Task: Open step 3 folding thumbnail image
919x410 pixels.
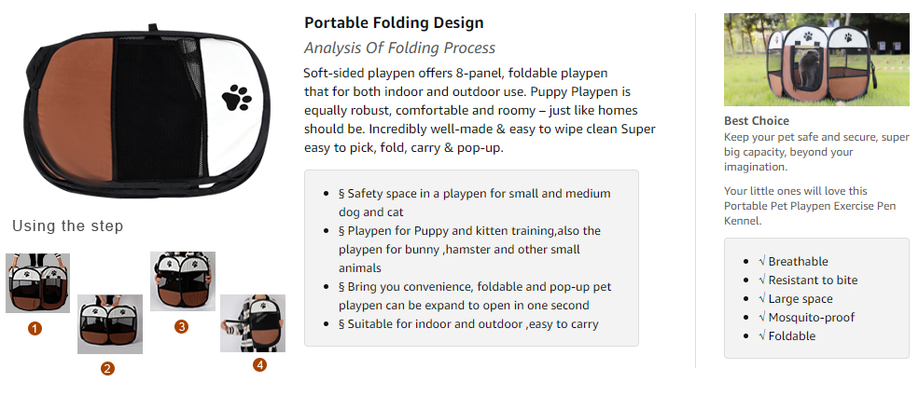Action: coord(182,281)
